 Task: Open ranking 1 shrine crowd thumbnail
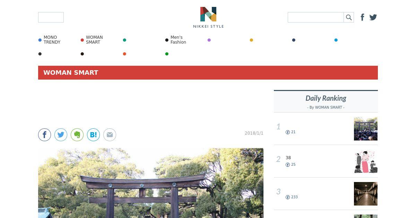[366, 129]
